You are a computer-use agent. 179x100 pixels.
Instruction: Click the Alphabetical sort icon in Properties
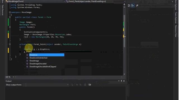[x=133, y=6]
